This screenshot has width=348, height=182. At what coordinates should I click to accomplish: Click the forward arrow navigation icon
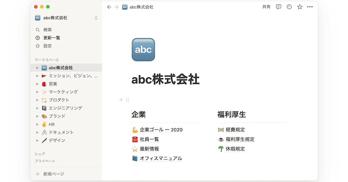116,7
